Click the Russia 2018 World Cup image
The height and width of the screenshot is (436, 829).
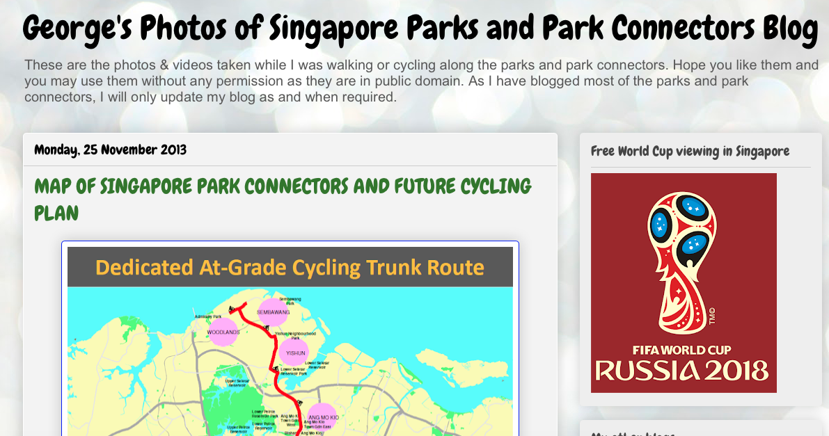[683, 282]
